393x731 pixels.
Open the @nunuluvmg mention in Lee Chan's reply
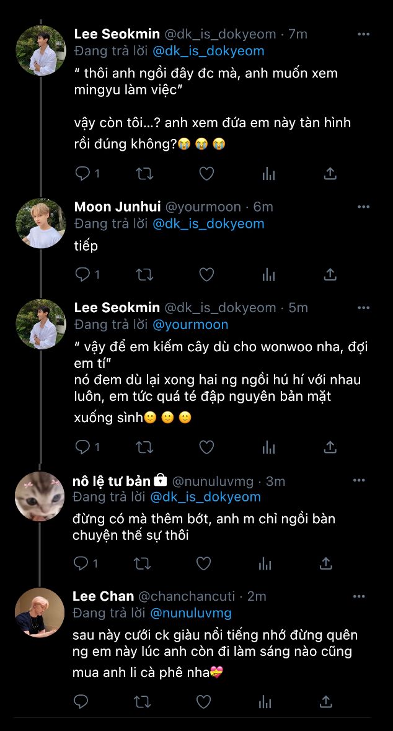coord(191,613)
